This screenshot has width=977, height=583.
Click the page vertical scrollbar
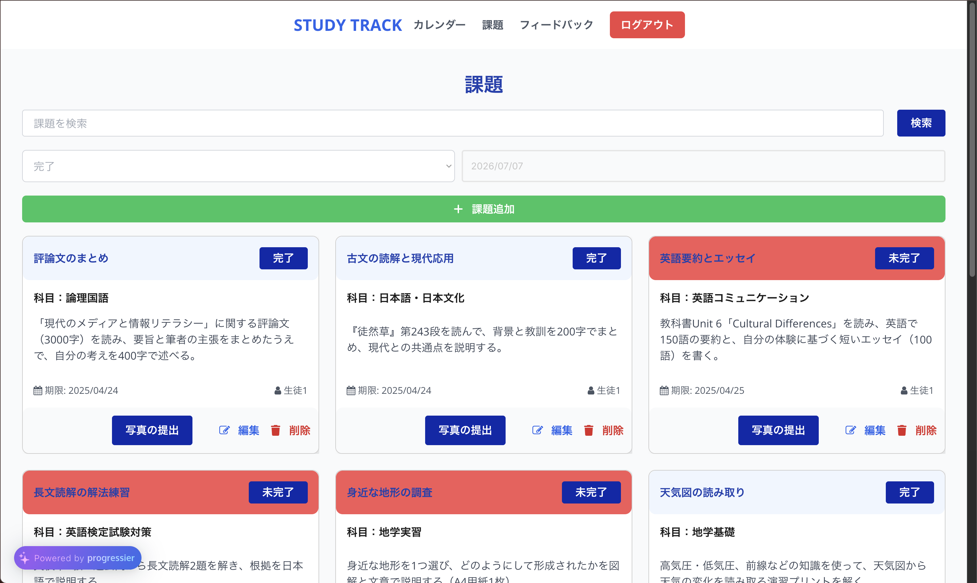coord(972,140)
